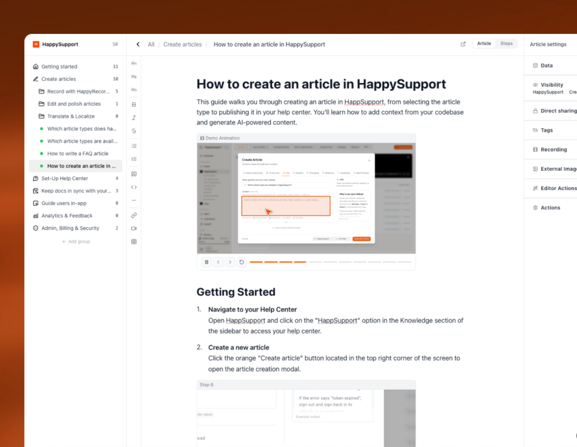The width and height of the screenshot is (577, 447).
Task: Open the Create articles breadcrumb
Action: pos(182,44)
